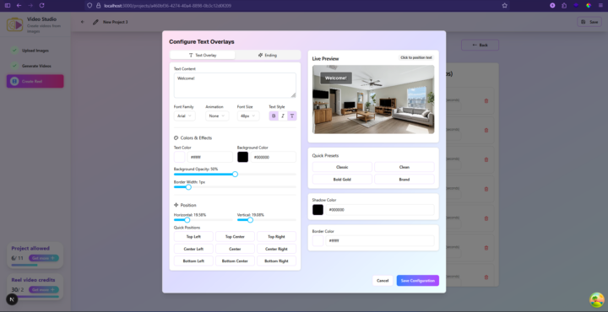Set position to Top Right
608x312 pixels.
pyautogui.click(x=276, y=236)
